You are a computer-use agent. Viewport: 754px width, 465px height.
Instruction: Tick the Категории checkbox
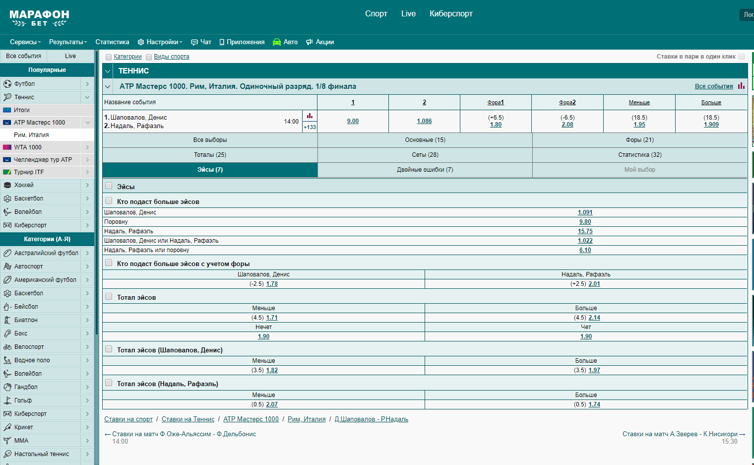[109, 57]
